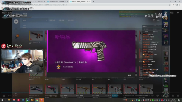
Task: Open the Chrome three-dot menu
Action: (180, 5)
